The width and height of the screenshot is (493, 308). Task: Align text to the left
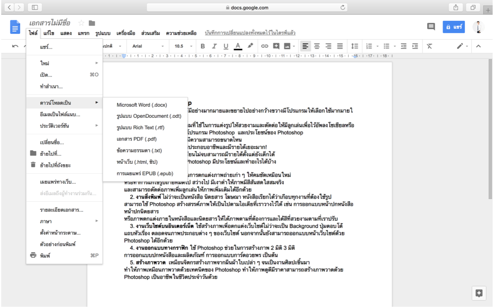(305, 46)
